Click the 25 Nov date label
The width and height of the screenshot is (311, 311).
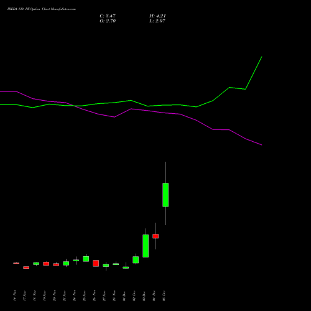click(84, 295)
